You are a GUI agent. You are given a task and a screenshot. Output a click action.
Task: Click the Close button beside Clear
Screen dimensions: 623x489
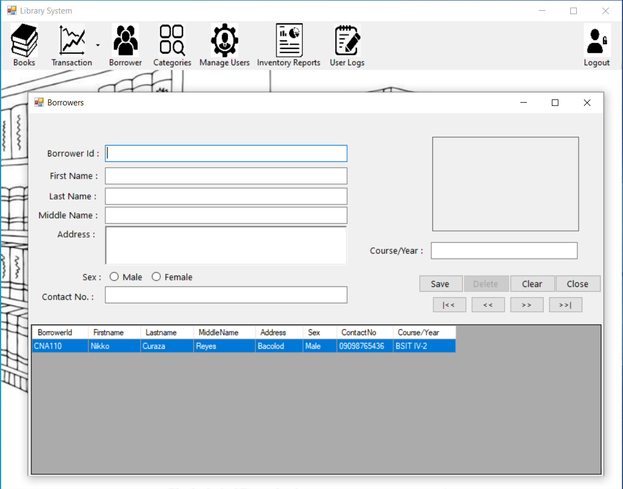pyautogui.click(x=577, y=284)
